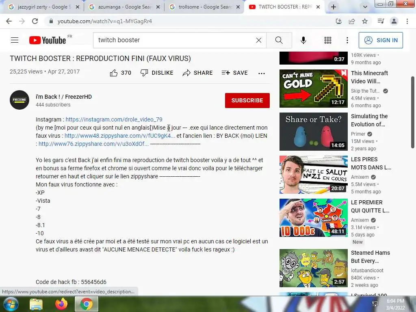
Task: Open the media controls icon in toolbar
Action: pyautogui.click(x=381, y=21)
